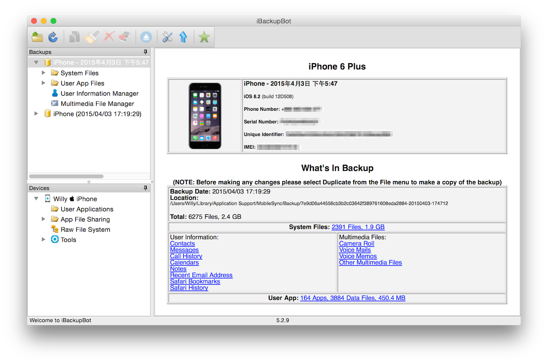
Task: Click the Devices panel title
Action: click(x=39, y=188)
